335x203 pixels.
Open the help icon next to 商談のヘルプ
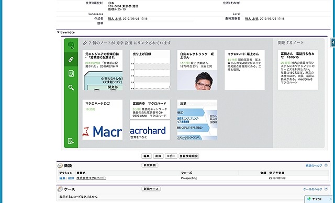(326, 165)
